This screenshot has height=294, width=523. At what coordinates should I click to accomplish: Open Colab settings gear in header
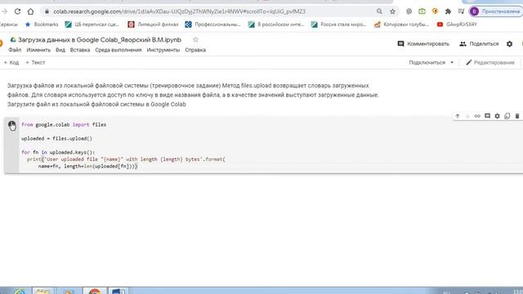pyautogui.click(x=509, y=43)
